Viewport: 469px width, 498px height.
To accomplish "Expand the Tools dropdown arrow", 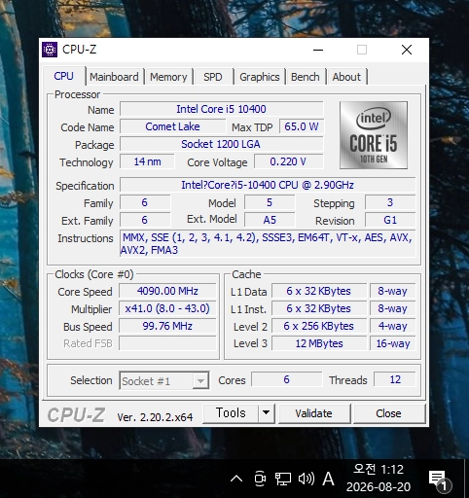I will pos(267,413).
